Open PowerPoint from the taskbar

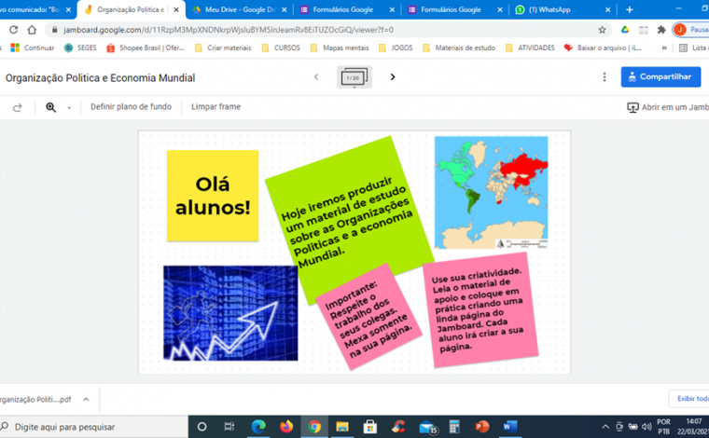[x=482, y=427]
